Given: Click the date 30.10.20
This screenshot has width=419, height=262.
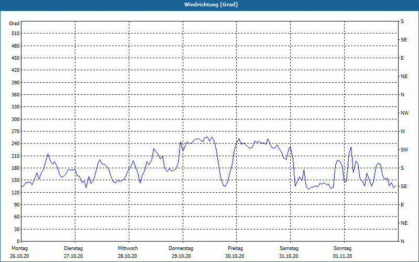Looking at the screenshot, I should tap(235, 256).
